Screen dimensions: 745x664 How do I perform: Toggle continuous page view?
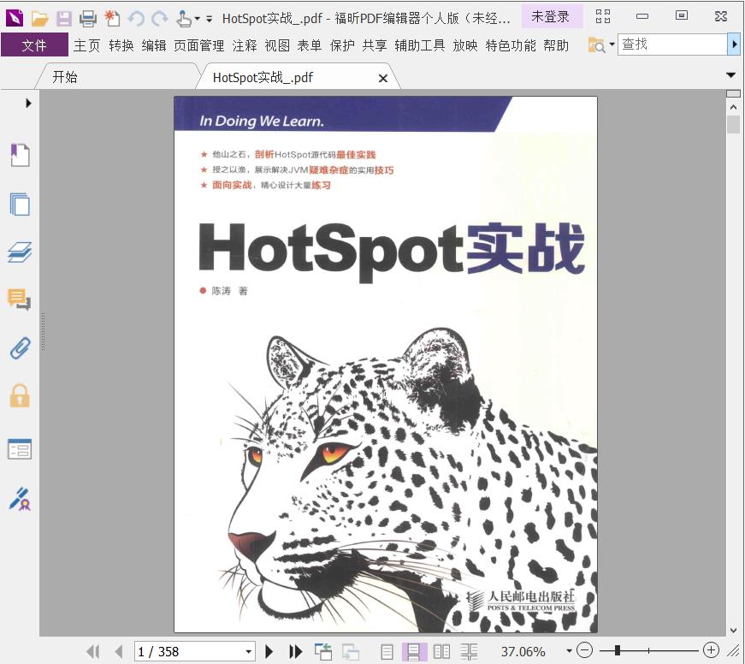coord(414,652)
